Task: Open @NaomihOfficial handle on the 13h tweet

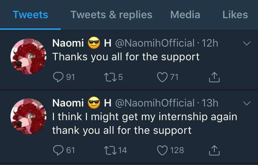Action: click(x=155, y=103)
